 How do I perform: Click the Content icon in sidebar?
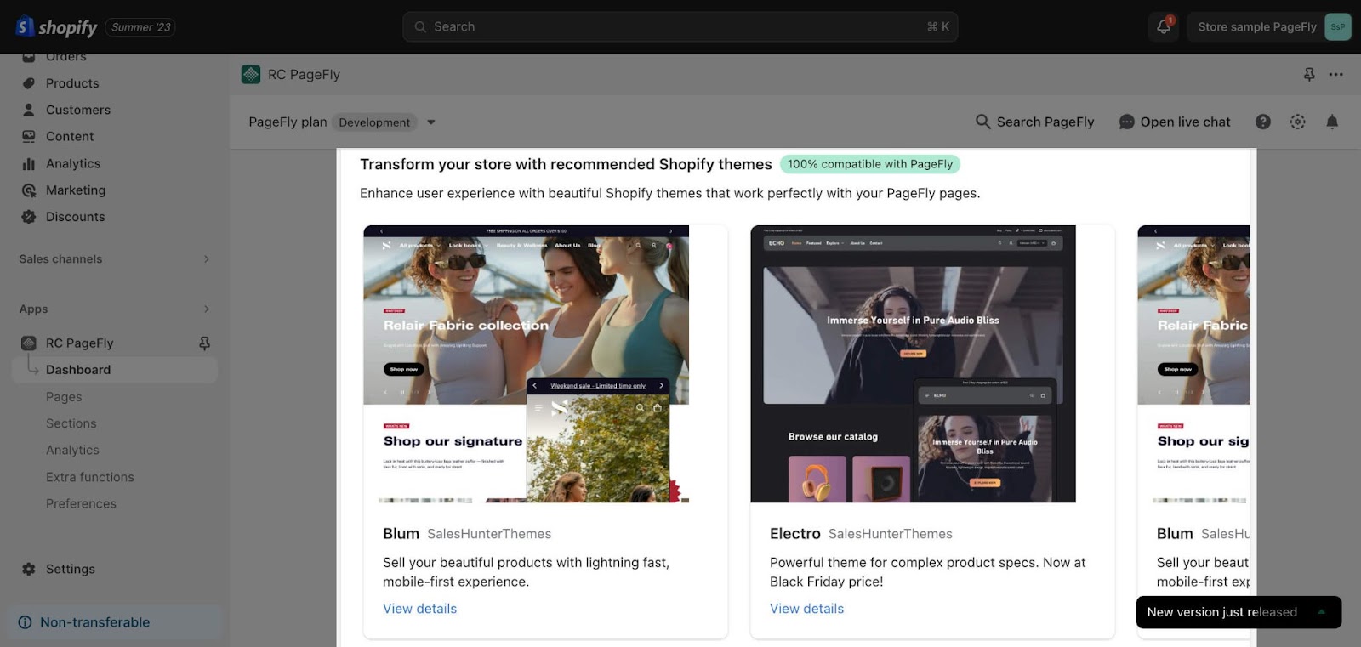[x=29, y=136]
